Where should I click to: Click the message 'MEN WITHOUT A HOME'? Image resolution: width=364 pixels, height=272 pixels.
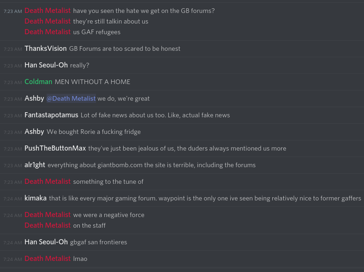point(92,82)
